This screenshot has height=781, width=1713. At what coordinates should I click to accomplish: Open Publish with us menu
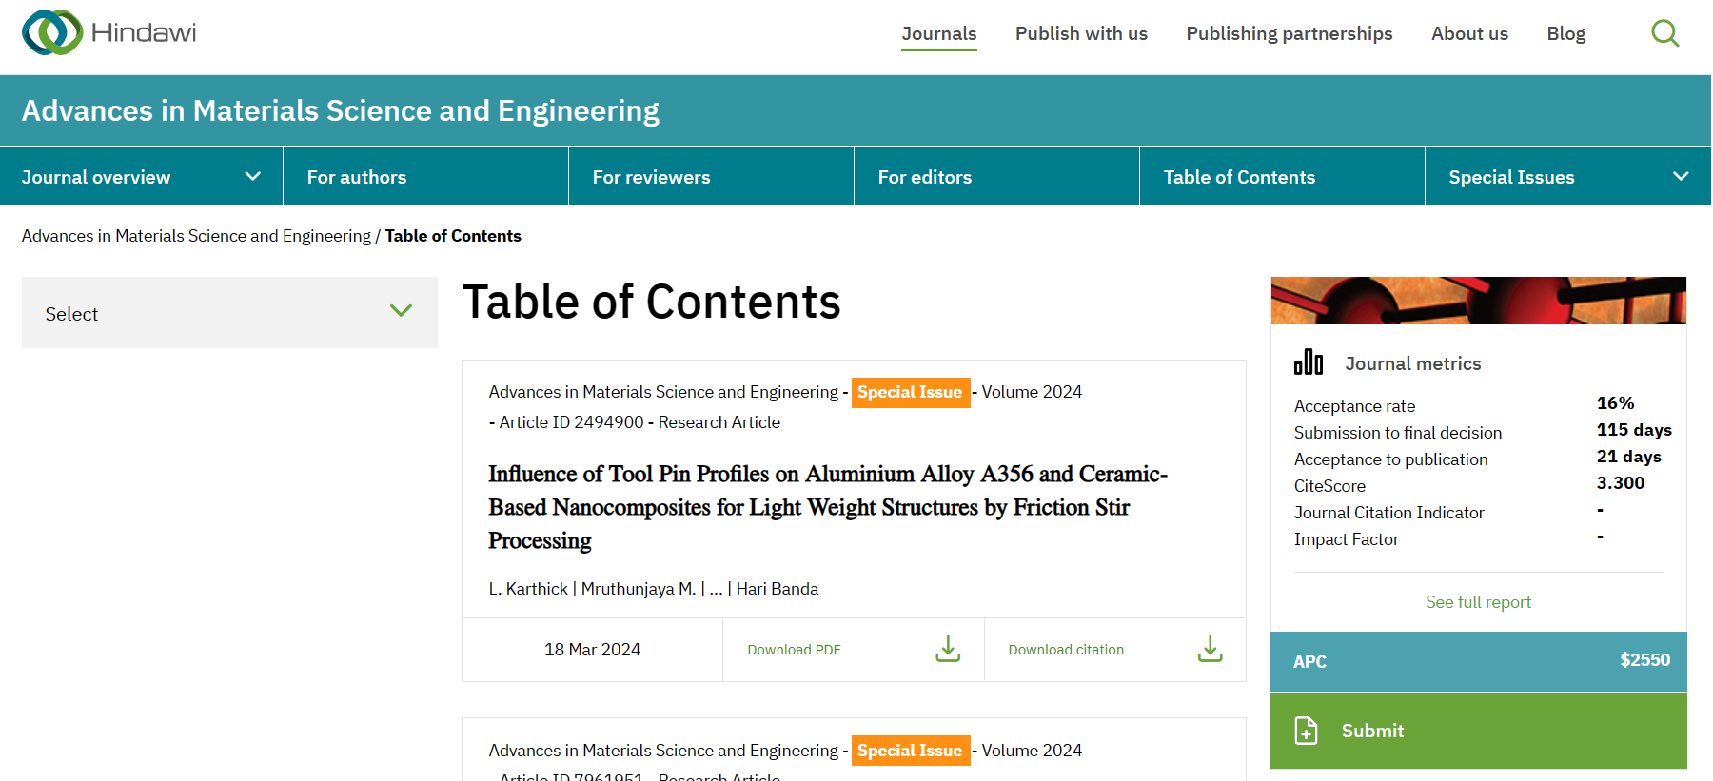click(1081, 33)
